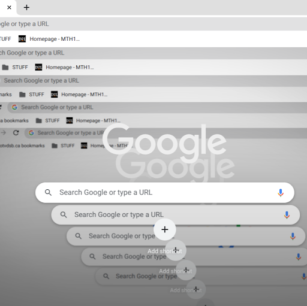The width and height of the screenshot is (307, 306).
Task: Open the cut-off "a bookmarks" folder
Action: point(14,120)
